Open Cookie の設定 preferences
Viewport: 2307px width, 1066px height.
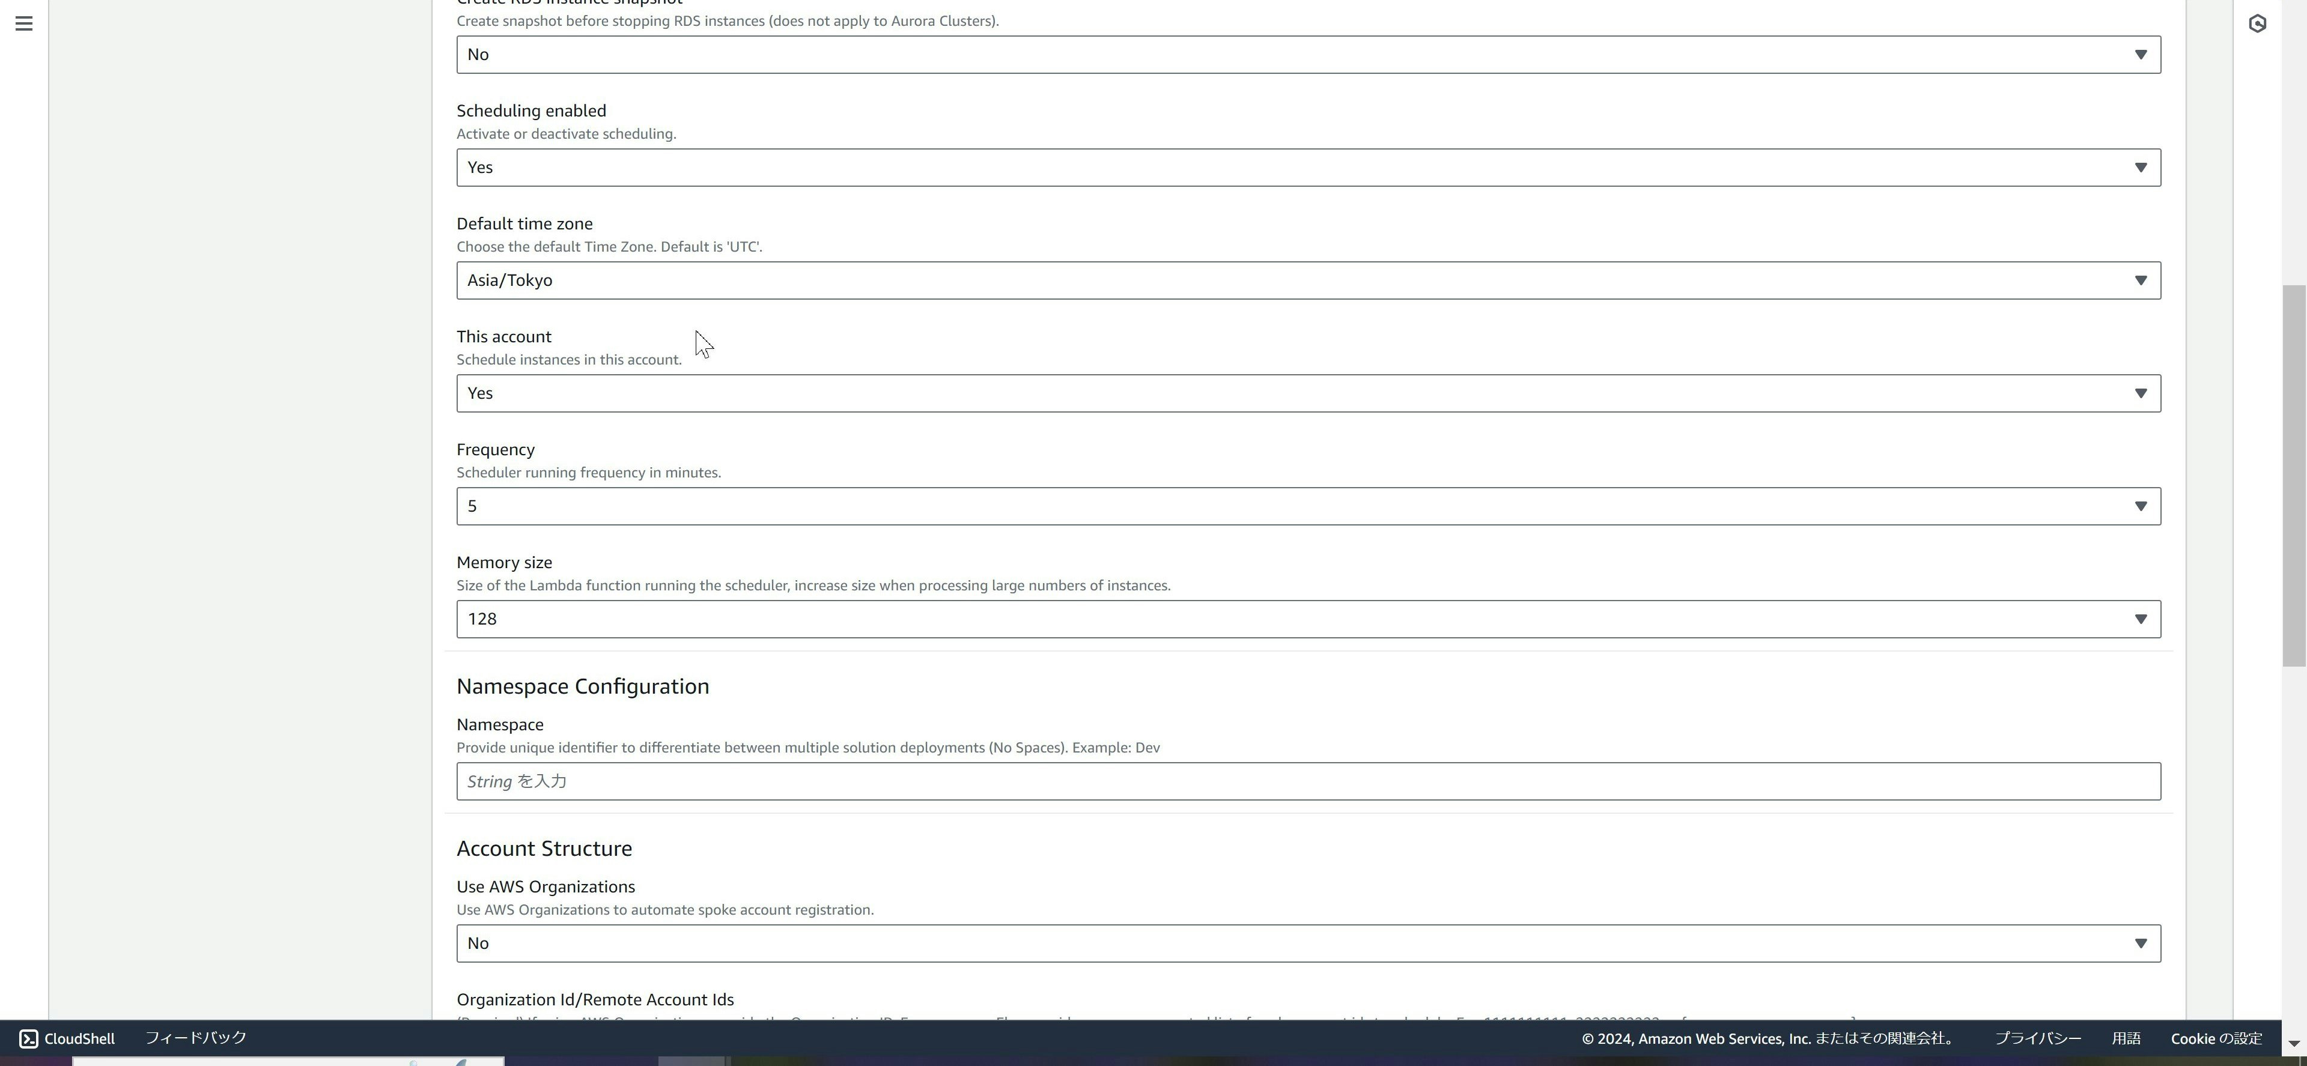click(2216, 1038)
